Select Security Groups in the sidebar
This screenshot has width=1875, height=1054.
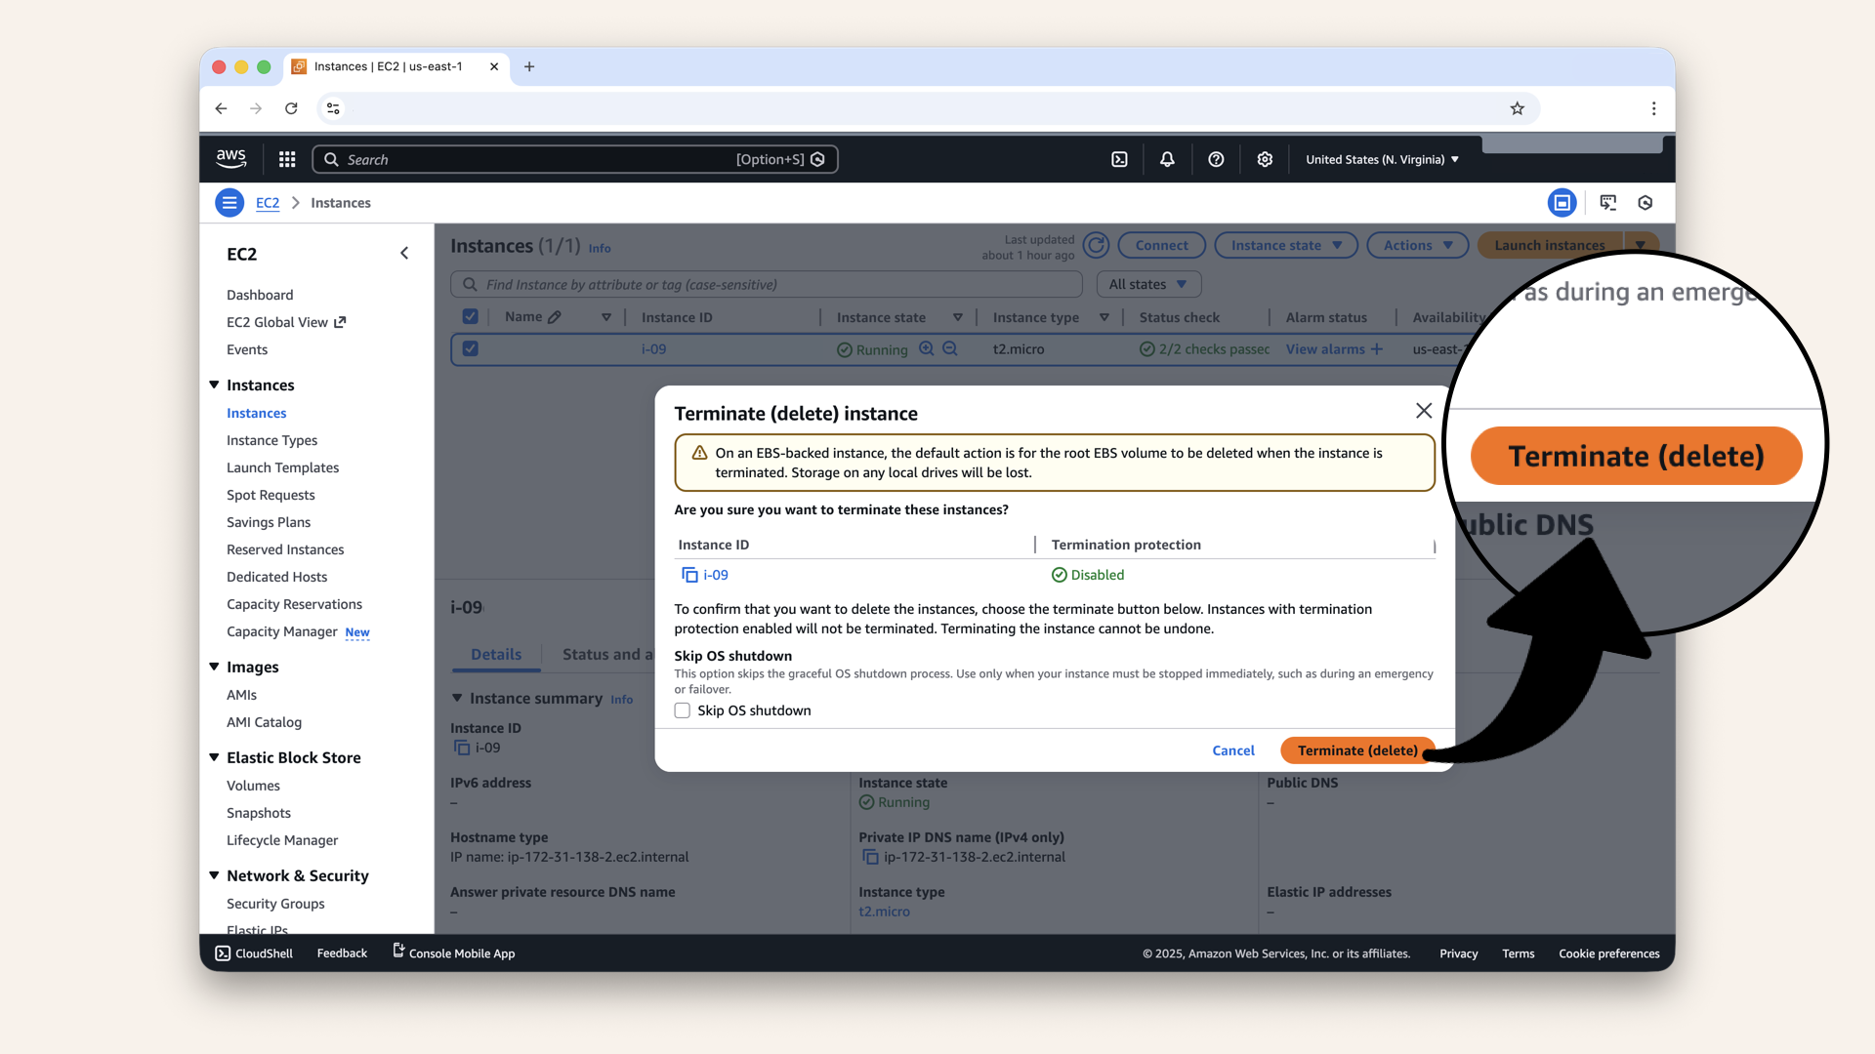click(275, 904)
